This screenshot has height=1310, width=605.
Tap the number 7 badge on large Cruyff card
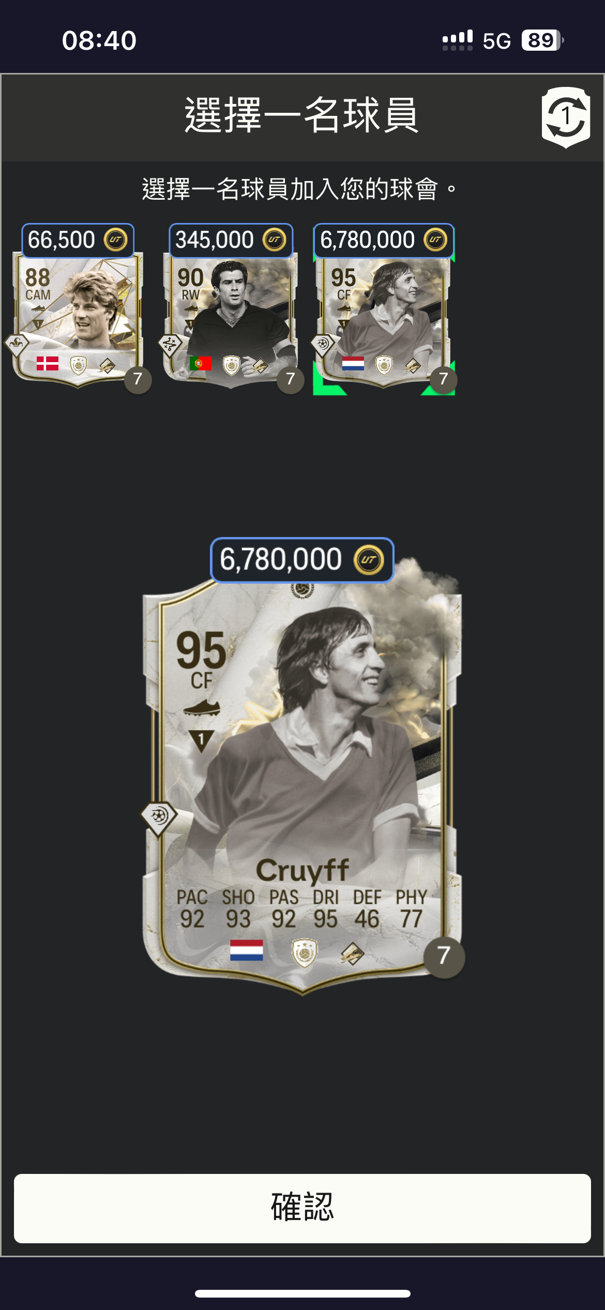click(x=444, y=957)
